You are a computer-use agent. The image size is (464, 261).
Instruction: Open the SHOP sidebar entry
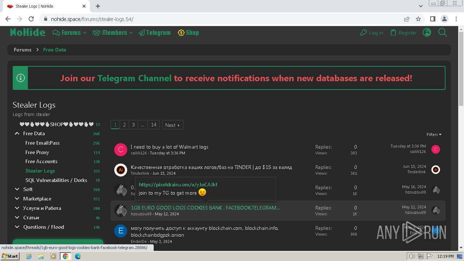tap(57, 124)
